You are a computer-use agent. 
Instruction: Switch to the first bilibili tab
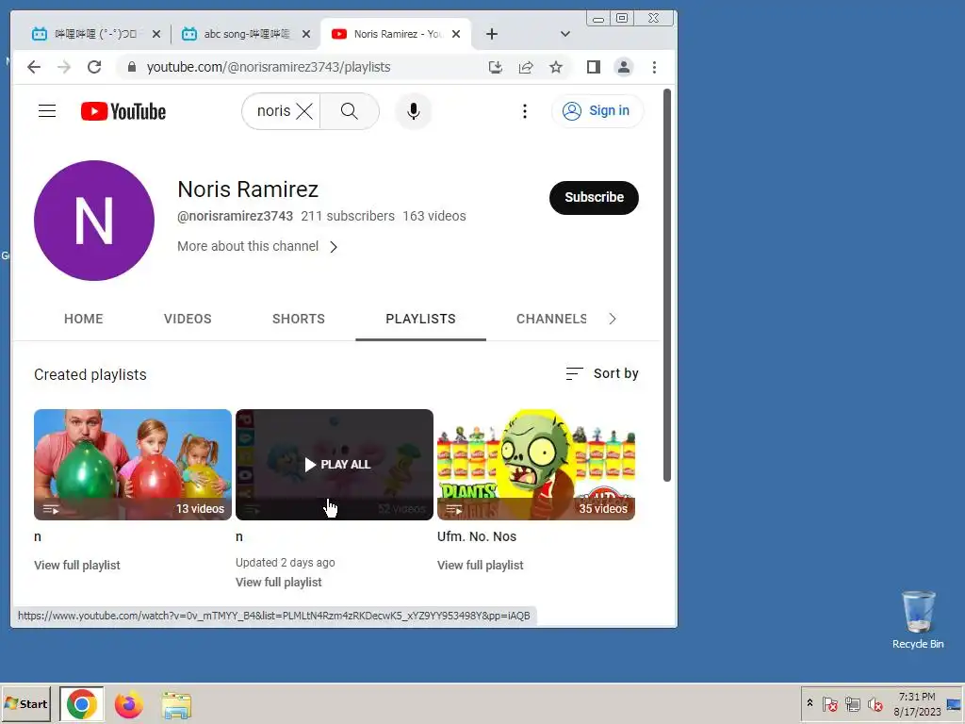(93, 34)
